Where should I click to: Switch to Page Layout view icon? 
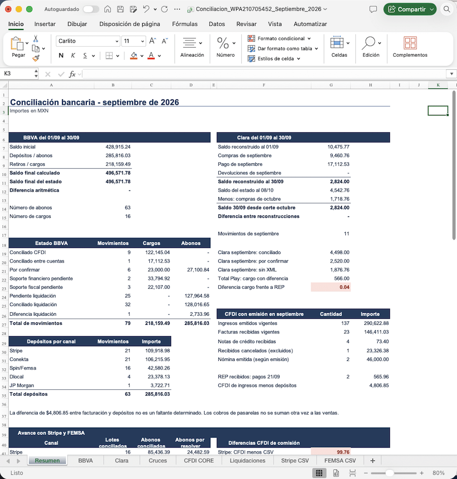tap(336, 473)
